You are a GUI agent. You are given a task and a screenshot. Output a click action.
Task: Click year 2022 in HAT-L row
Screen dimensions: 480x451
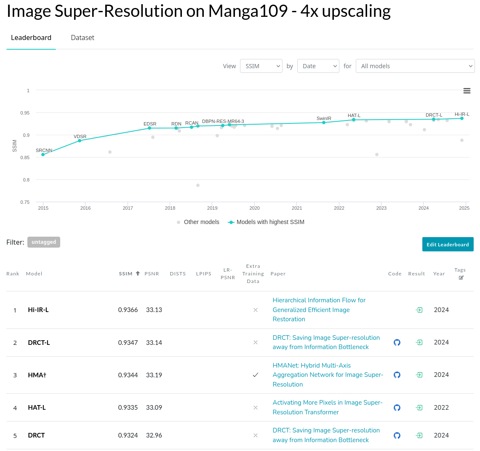[x=441, y=408]
